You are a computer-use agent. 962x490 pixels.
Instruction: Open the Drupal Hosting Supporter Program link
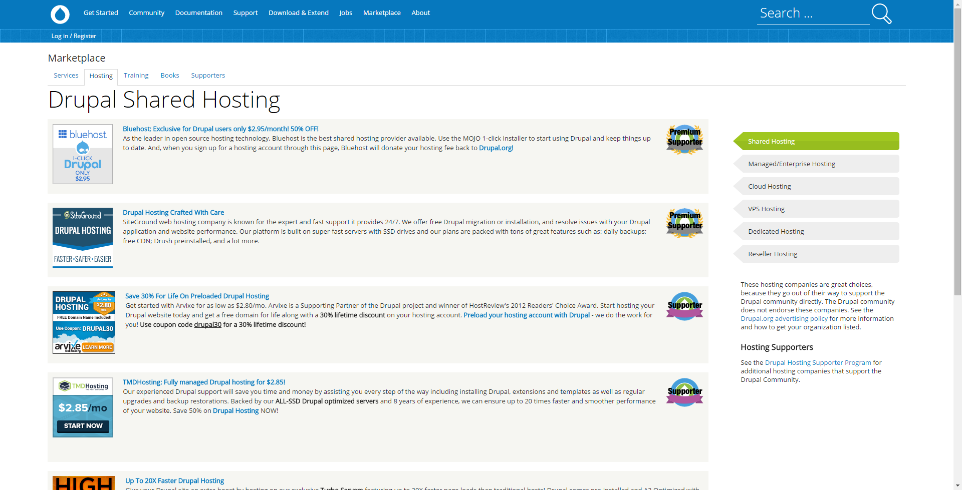coord(818,362)
